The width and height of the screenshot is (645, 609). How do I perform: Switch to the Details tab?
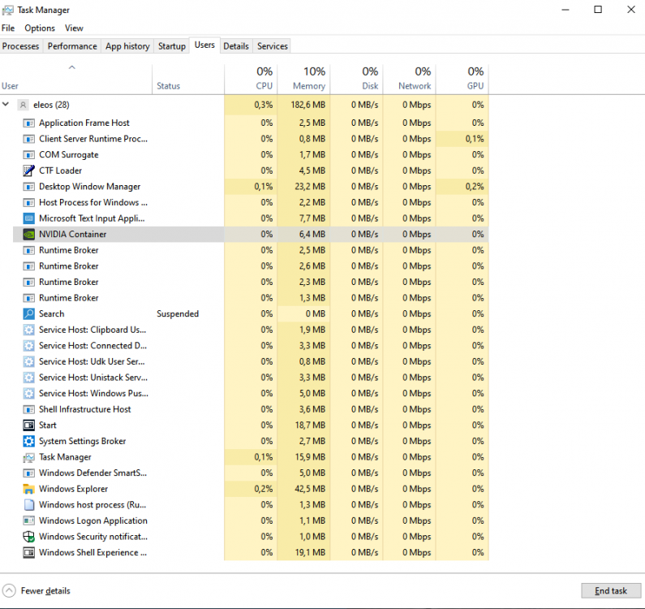[236, 46]
